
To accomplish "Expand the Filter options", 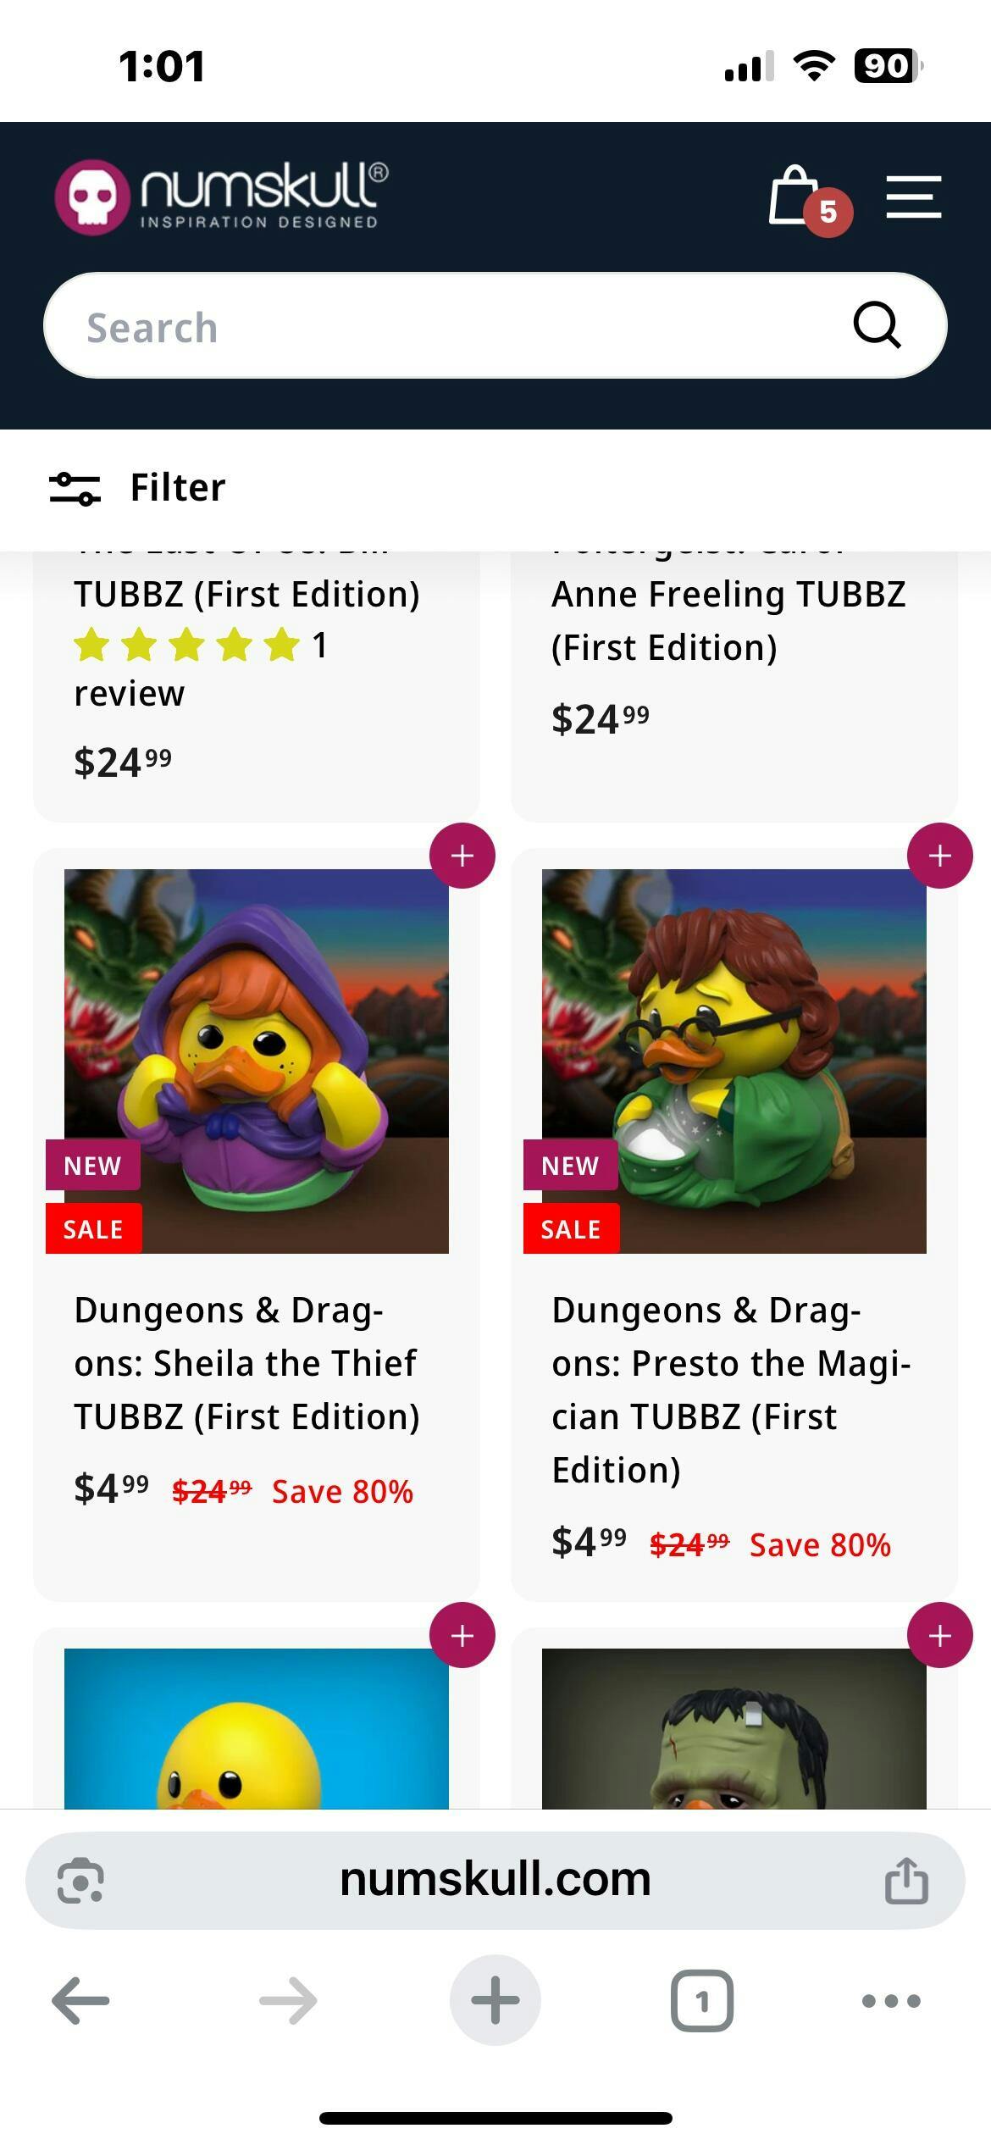I will click(139, 488).
